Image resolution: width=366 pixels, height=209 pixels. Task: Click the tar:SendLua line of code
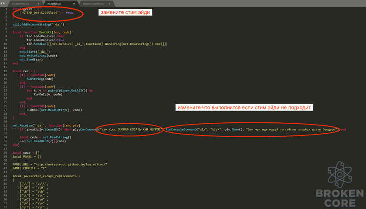click(x=97, y=44)
